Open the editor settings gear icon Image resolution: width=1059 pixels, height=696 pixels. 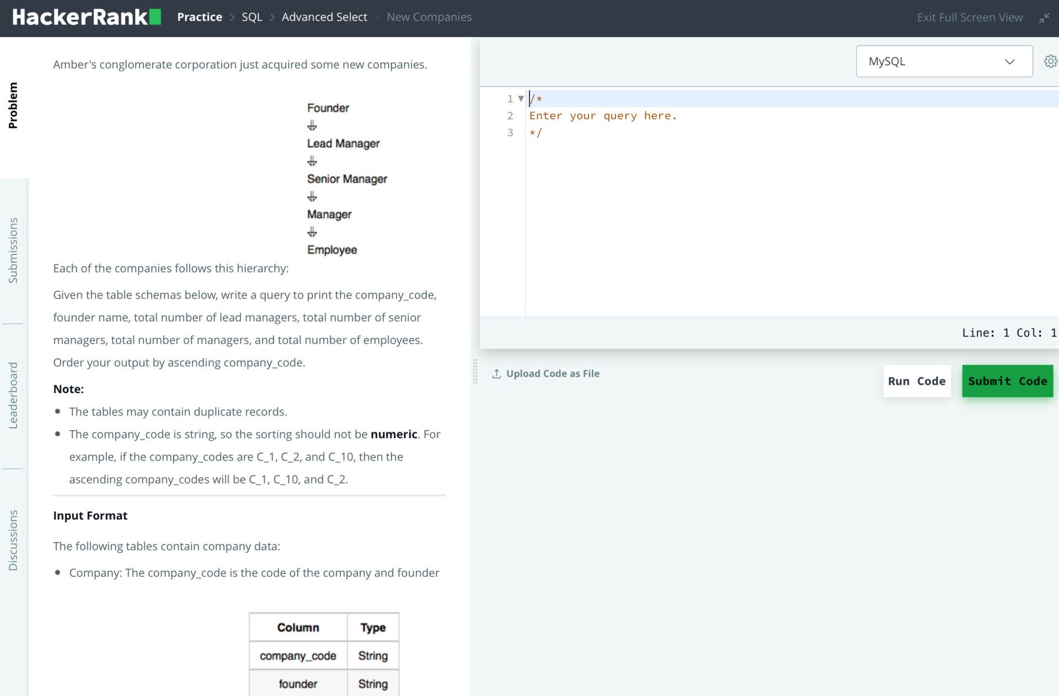(x=1050, y=61)
